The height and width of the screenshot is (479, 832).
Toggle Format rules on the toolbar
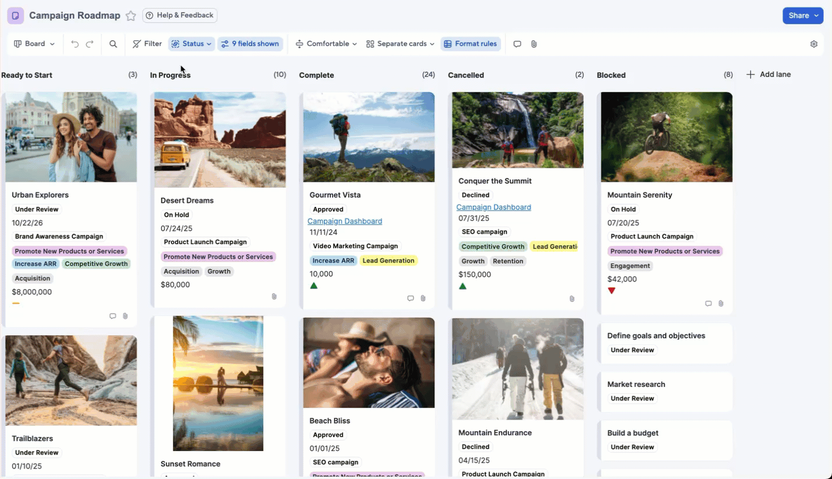tap(470, 44)
